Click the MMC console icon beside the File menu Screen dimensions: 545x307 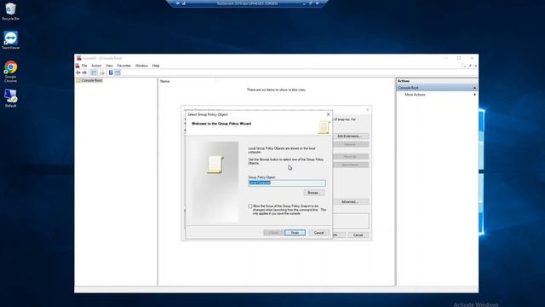point(77,66)
